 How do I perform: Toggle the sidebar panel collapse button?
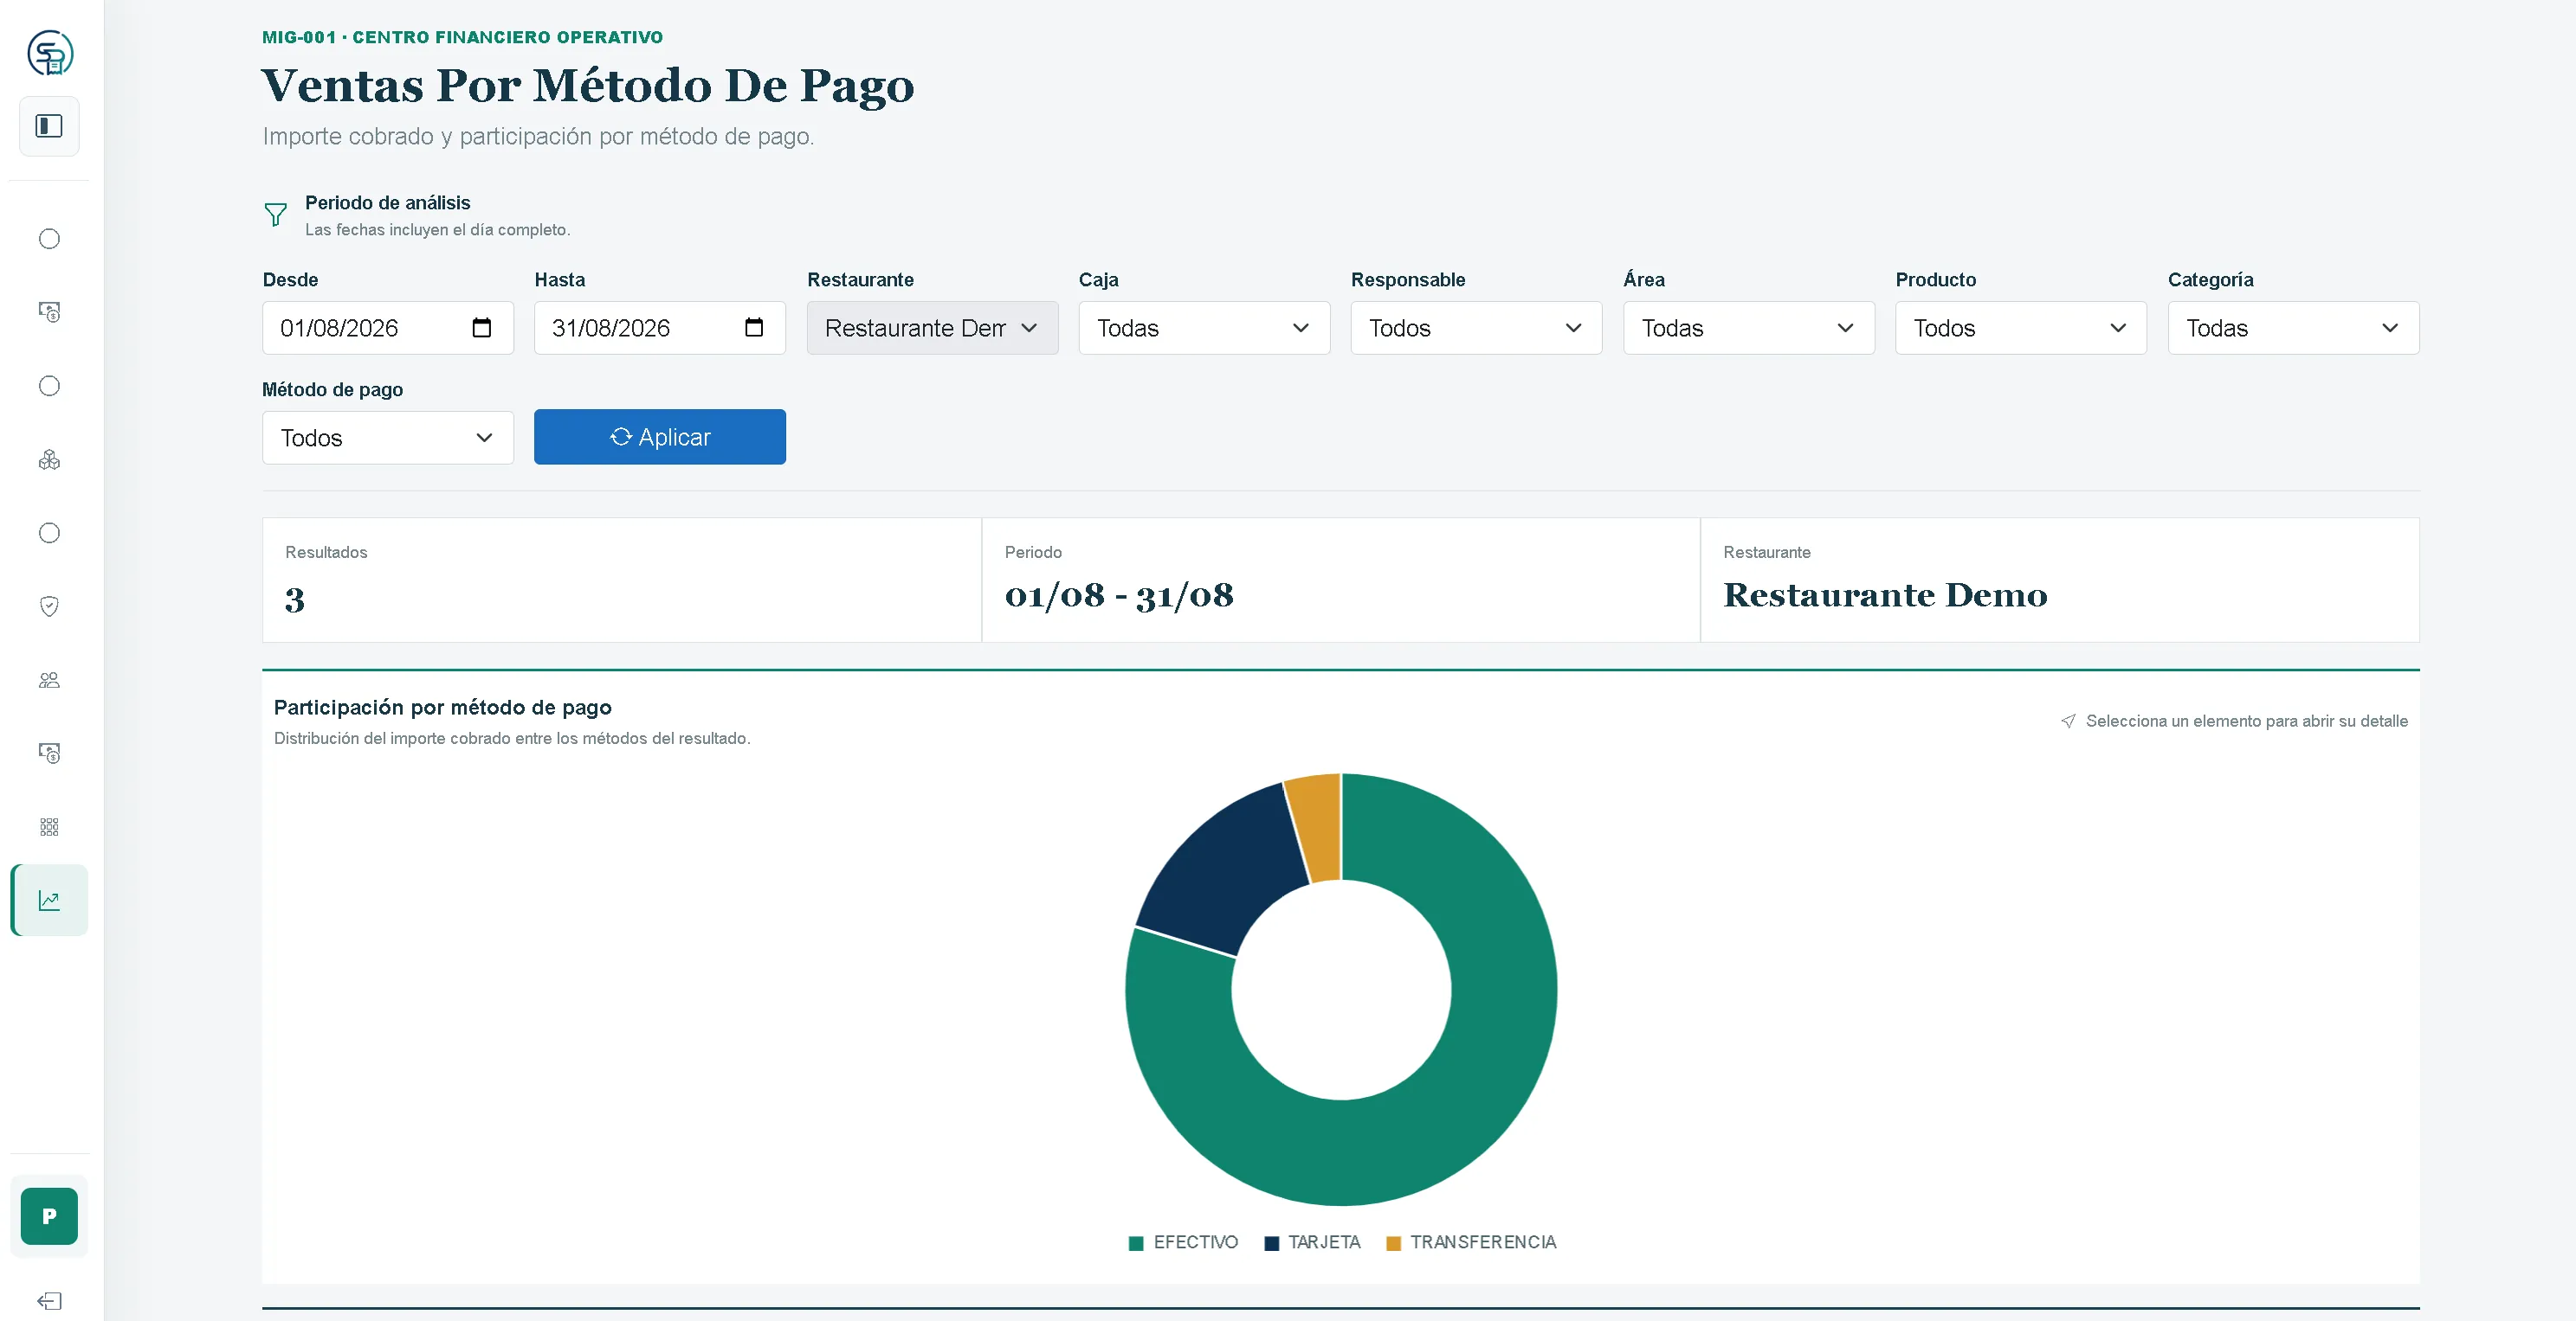(x=49, y=126)
